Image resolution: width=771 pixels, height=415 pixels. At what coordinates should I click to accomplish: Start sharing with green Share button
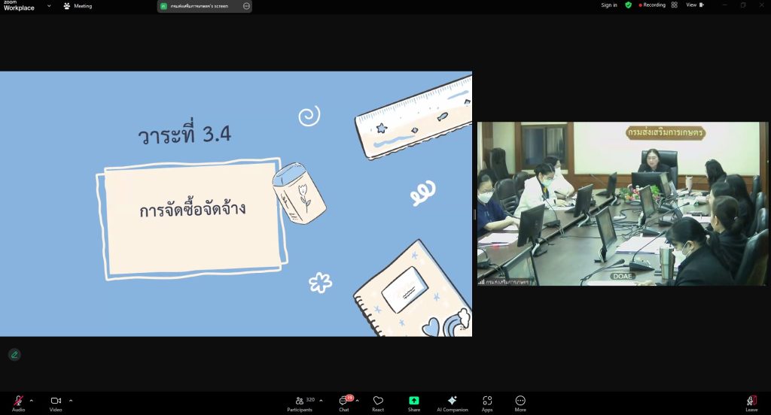(x=413, y=401)
